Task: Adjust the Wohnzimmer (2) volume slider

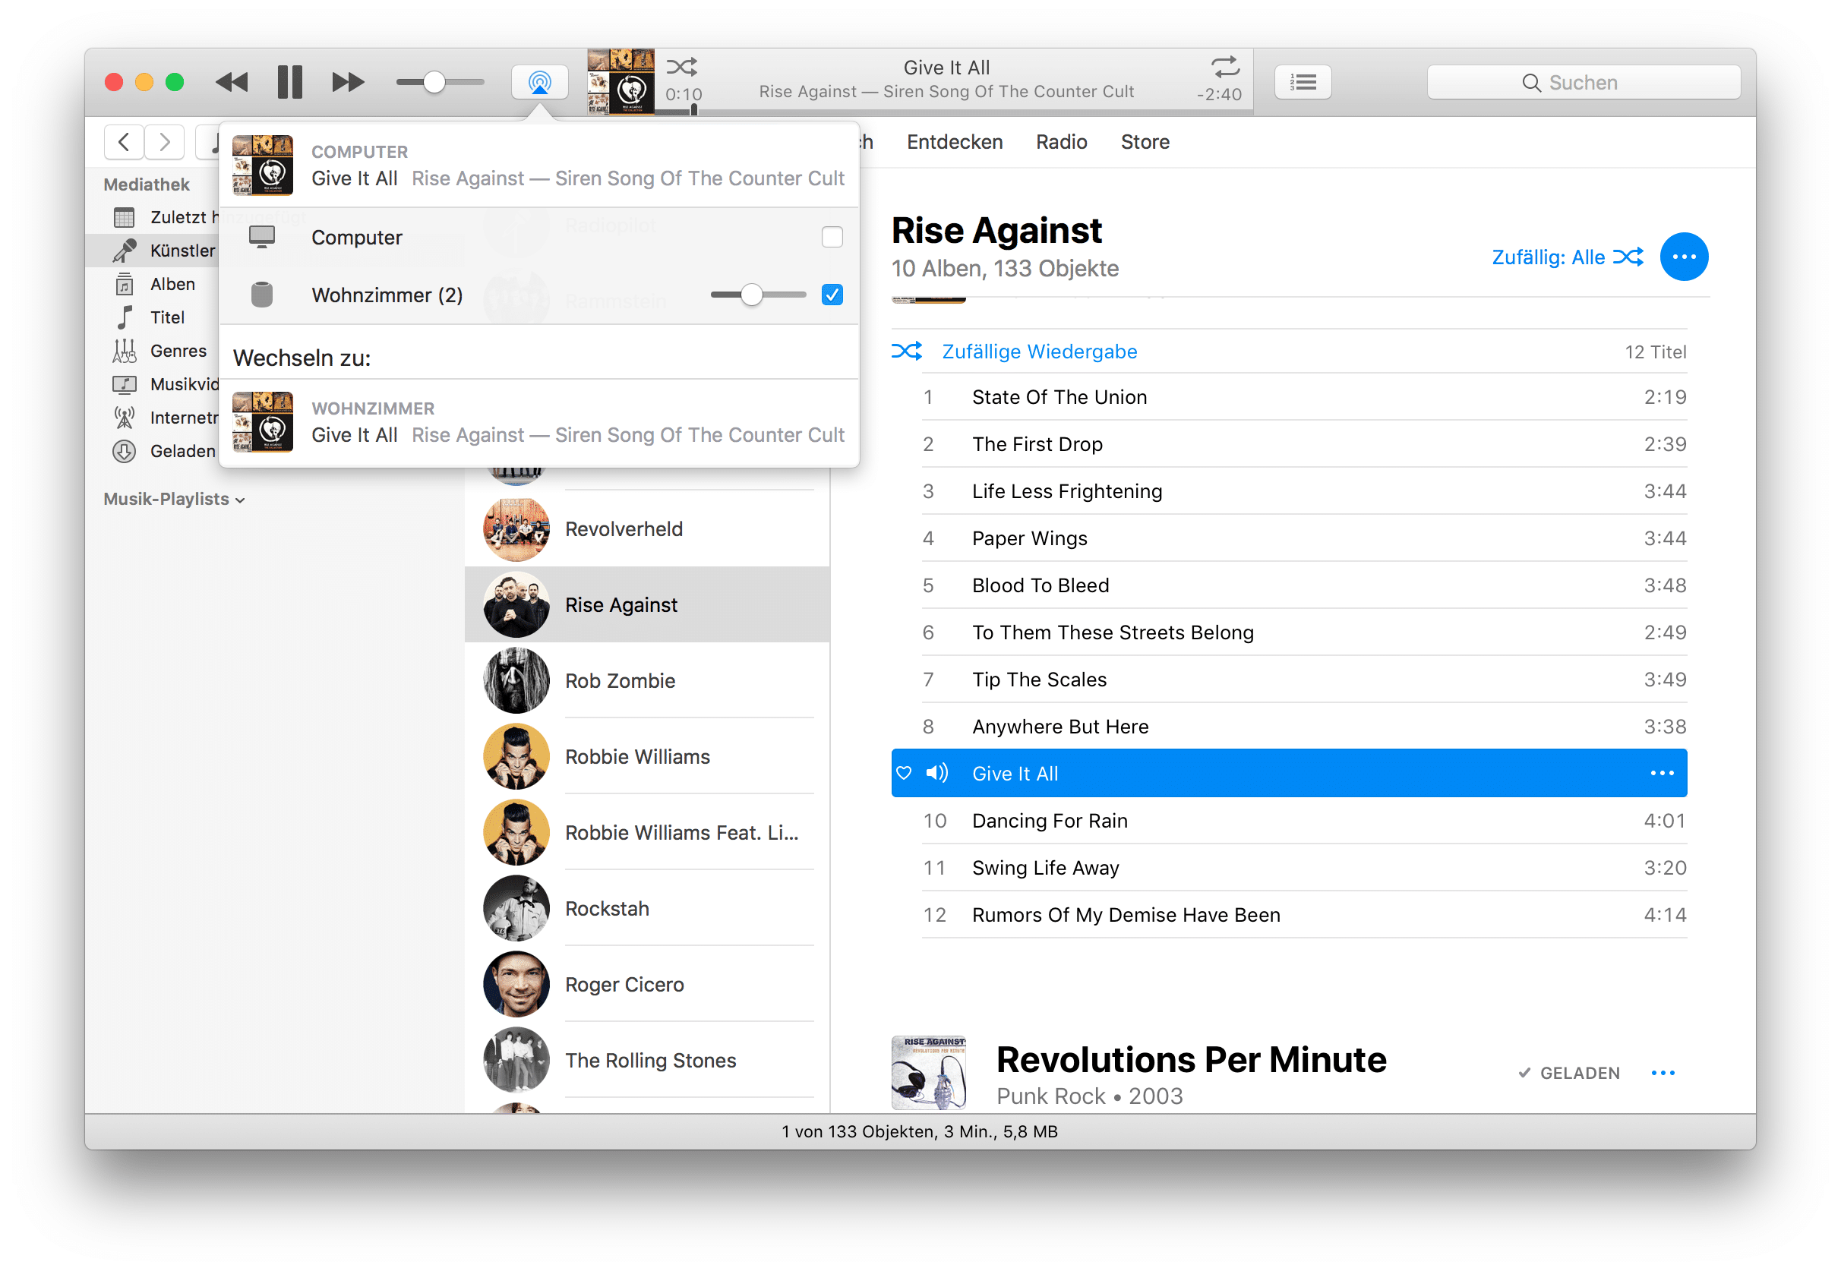Action: click(758, 295)
